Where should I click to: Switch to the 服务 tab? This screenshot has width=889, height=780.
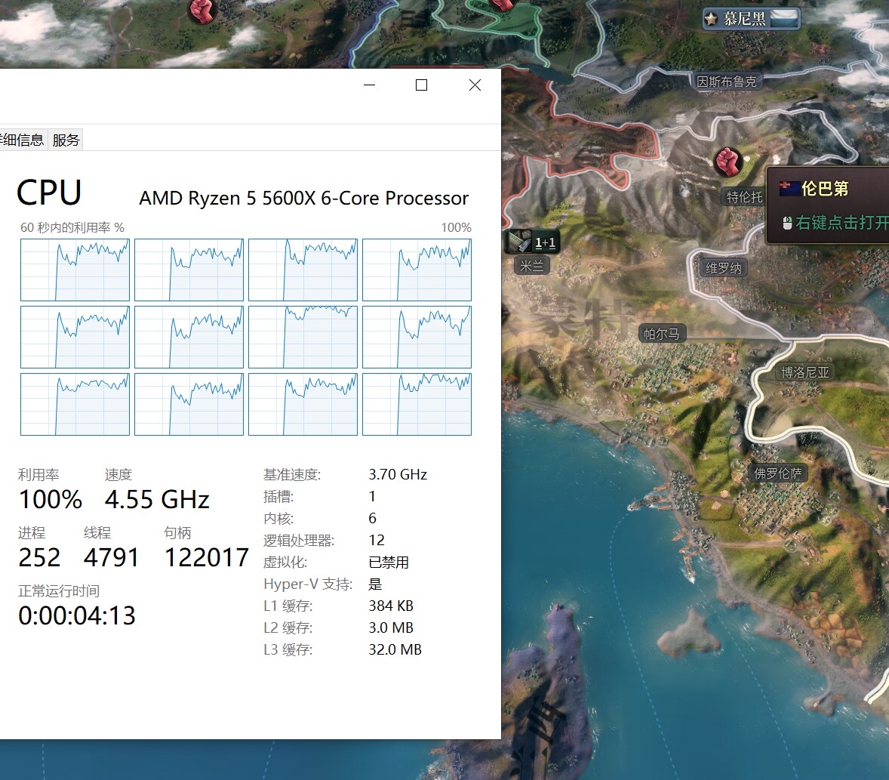66,140
